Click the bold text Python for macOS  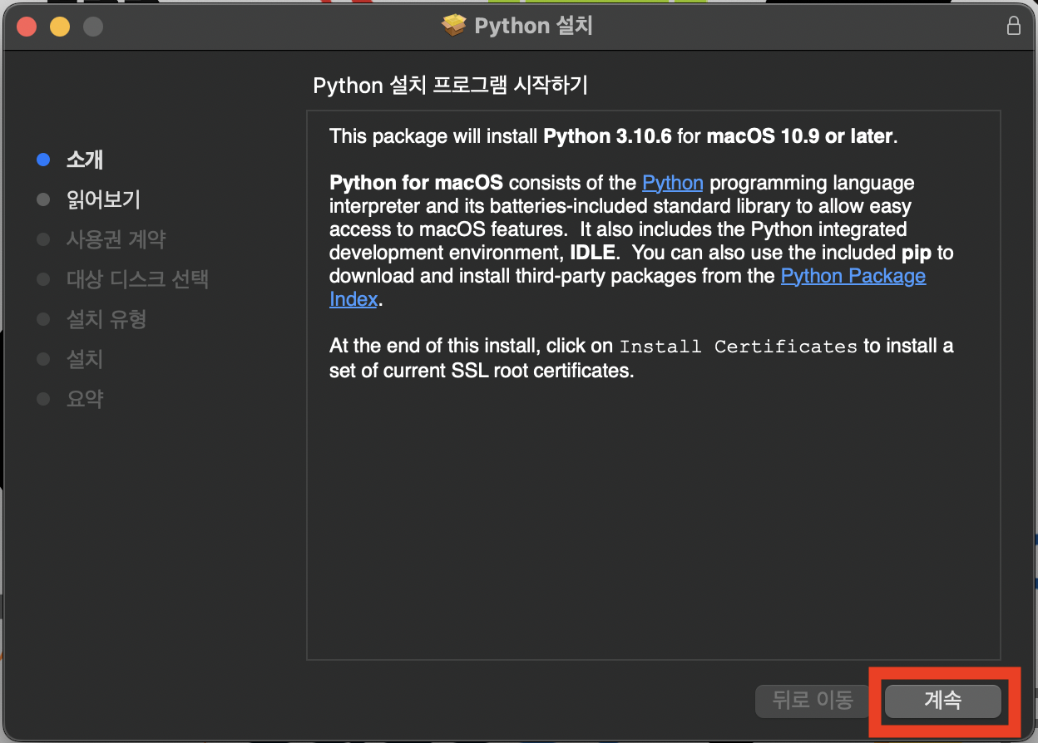416,183
